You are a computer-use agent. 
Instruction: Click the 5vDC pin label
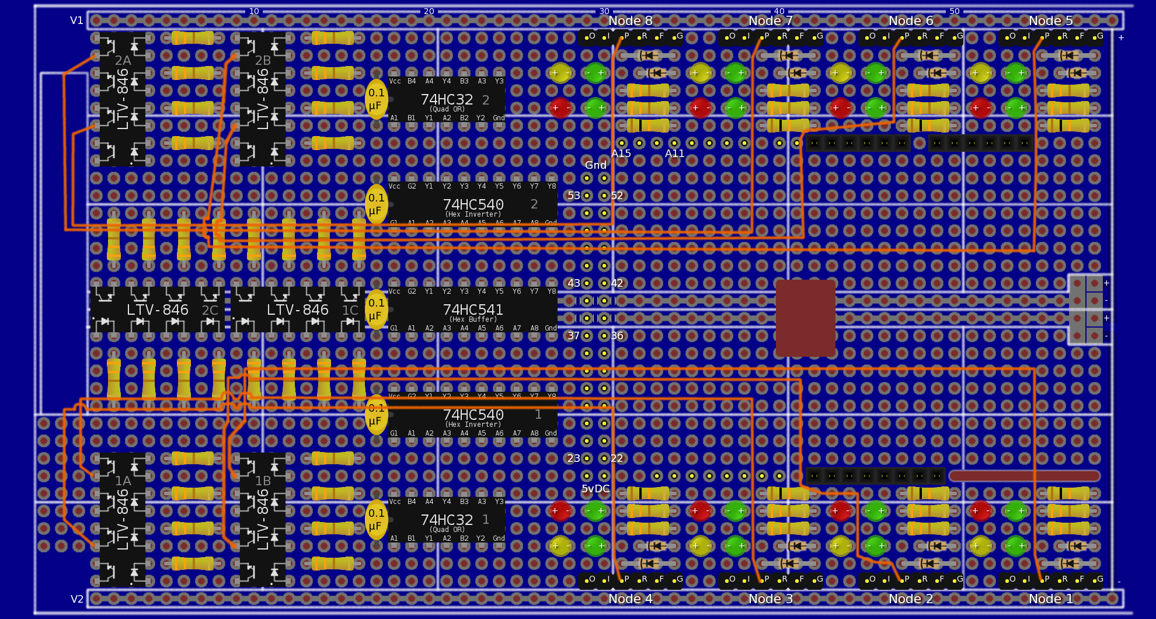pyautogui.click(x=595, y=489)
